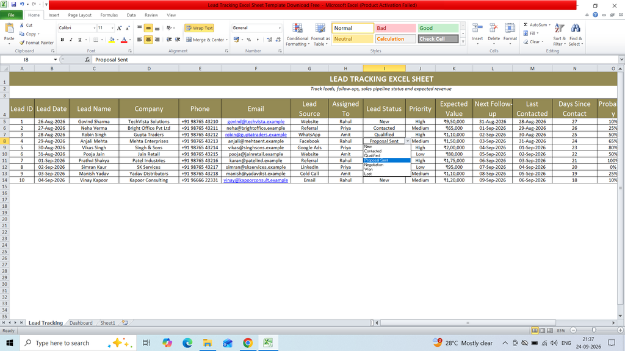Viewport: 625px width, 351px height.
Task: Apply the red font color
Action: point(124,40)
